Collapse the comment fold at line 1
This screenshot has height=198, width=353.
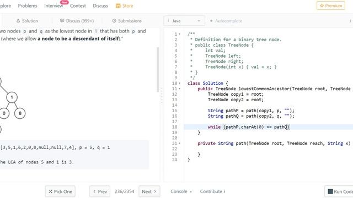[x=180, y=34]
